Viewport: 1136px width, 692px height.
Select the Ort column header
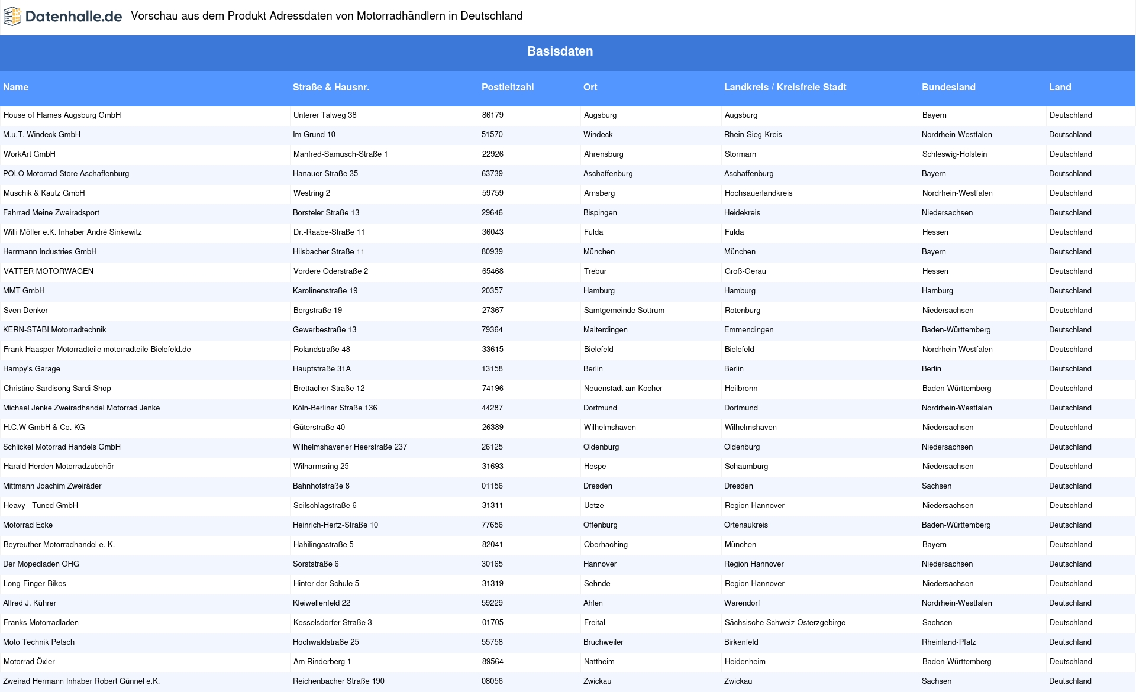click(x=590, y=88)
